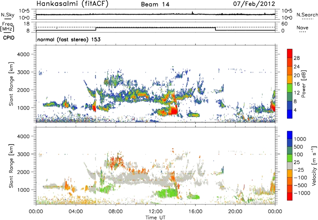Click the 04:00 time tick label

[76, 212]
